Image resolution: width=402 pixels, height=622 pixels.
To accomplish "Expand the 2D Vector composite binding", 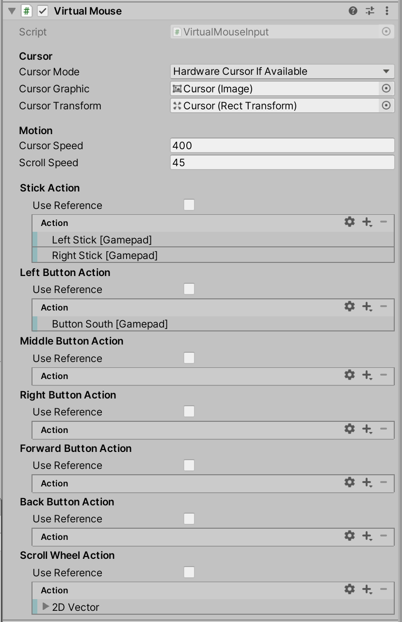I will (x=45, y=607).
